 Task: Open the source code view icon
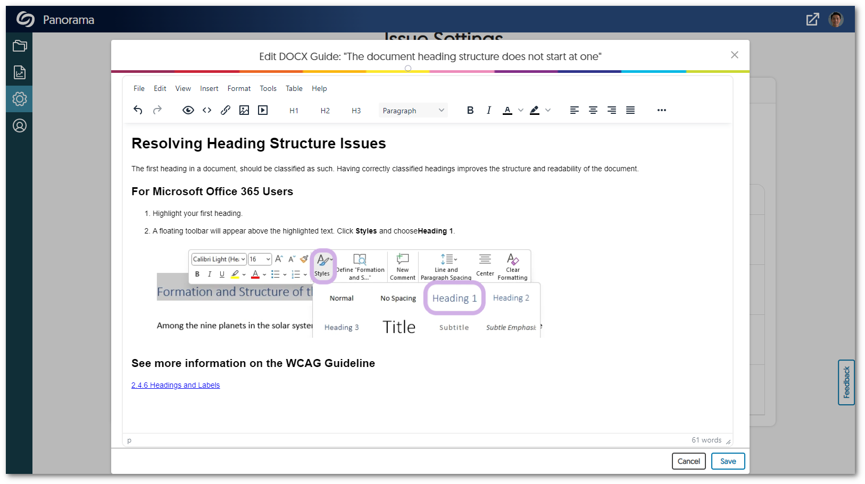(207, 110)
